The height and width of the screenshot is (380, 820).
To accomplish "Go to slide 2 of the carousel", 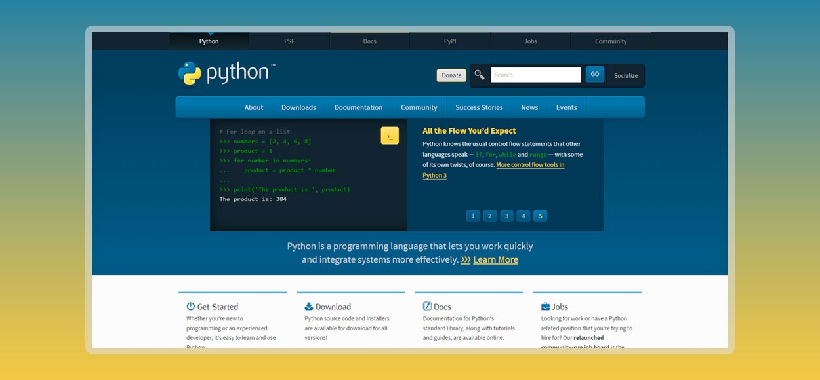I will [490, 216].
